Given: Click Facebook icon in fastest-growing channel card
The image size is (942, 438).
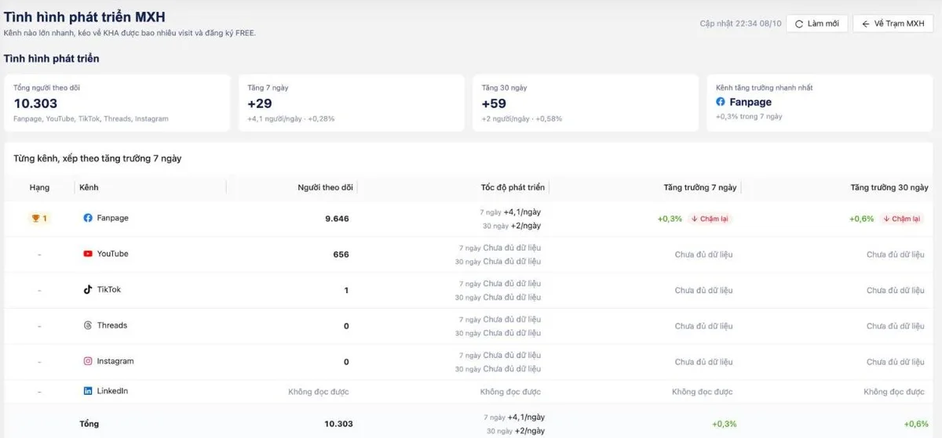Looking at the screenshot, I should click(721, 102).
